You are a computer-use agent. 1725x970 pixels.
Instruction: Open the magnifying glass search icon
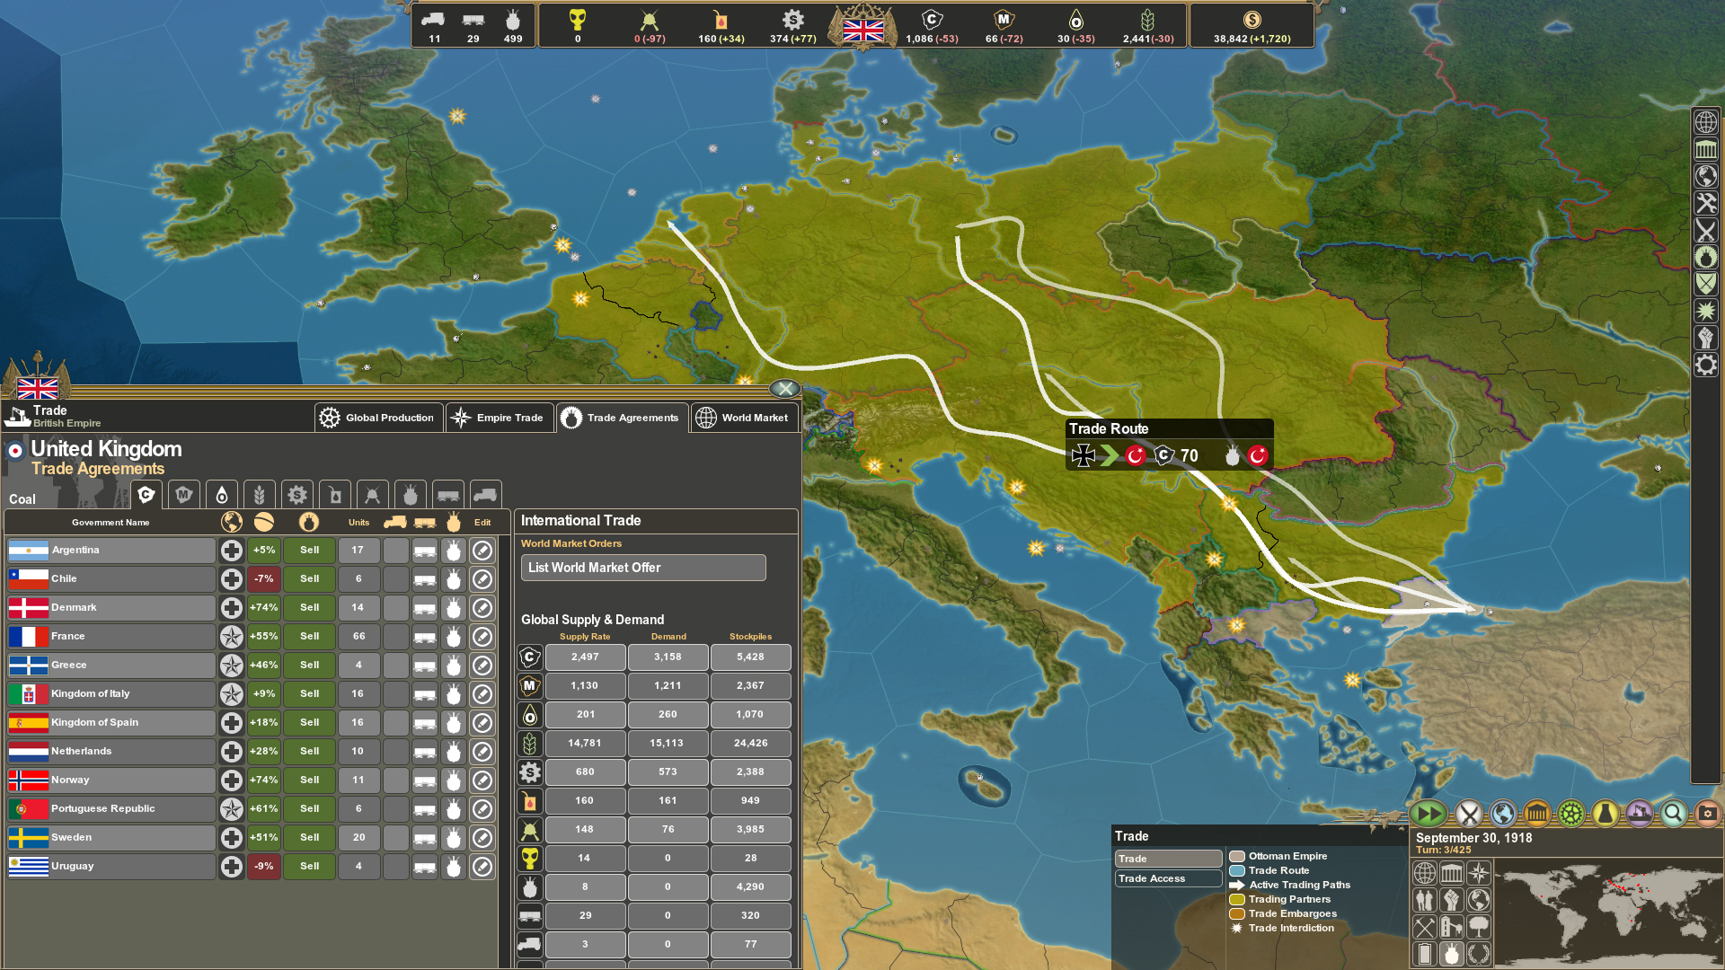(x=1672, y=813)
